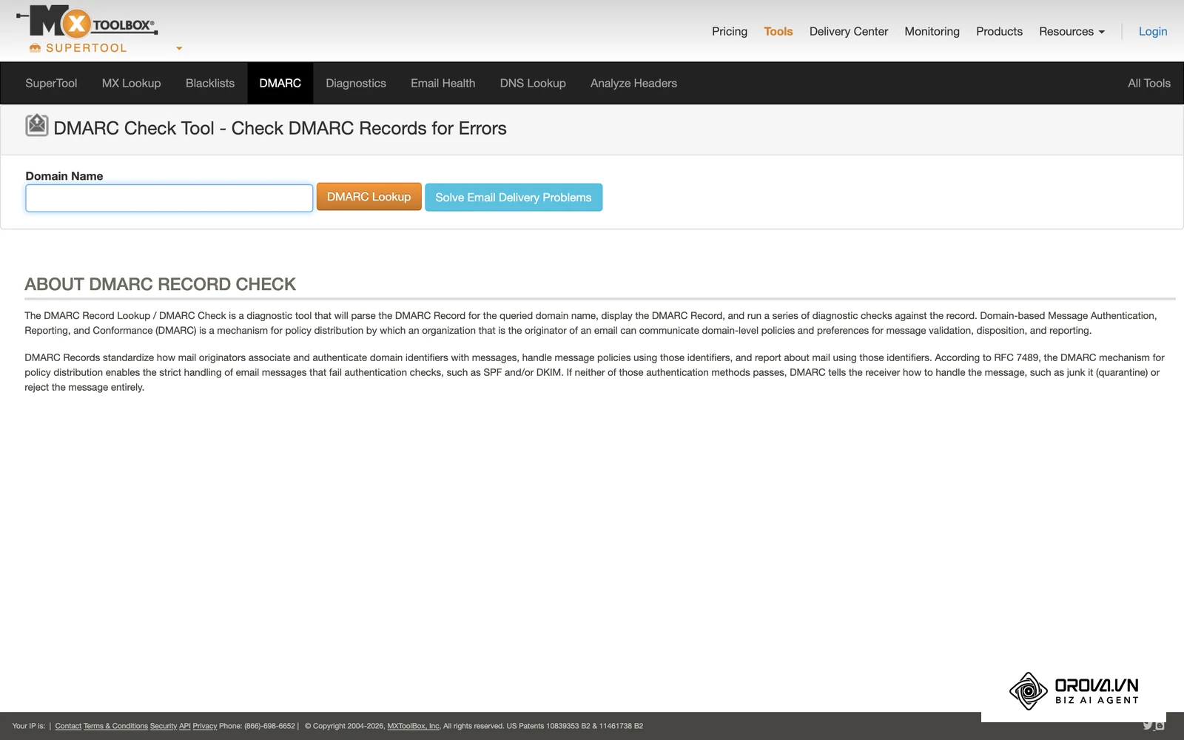Screen dimensions: 1184x740
Task: Open the Diagnostics tab
Action: tap(356, 83)
